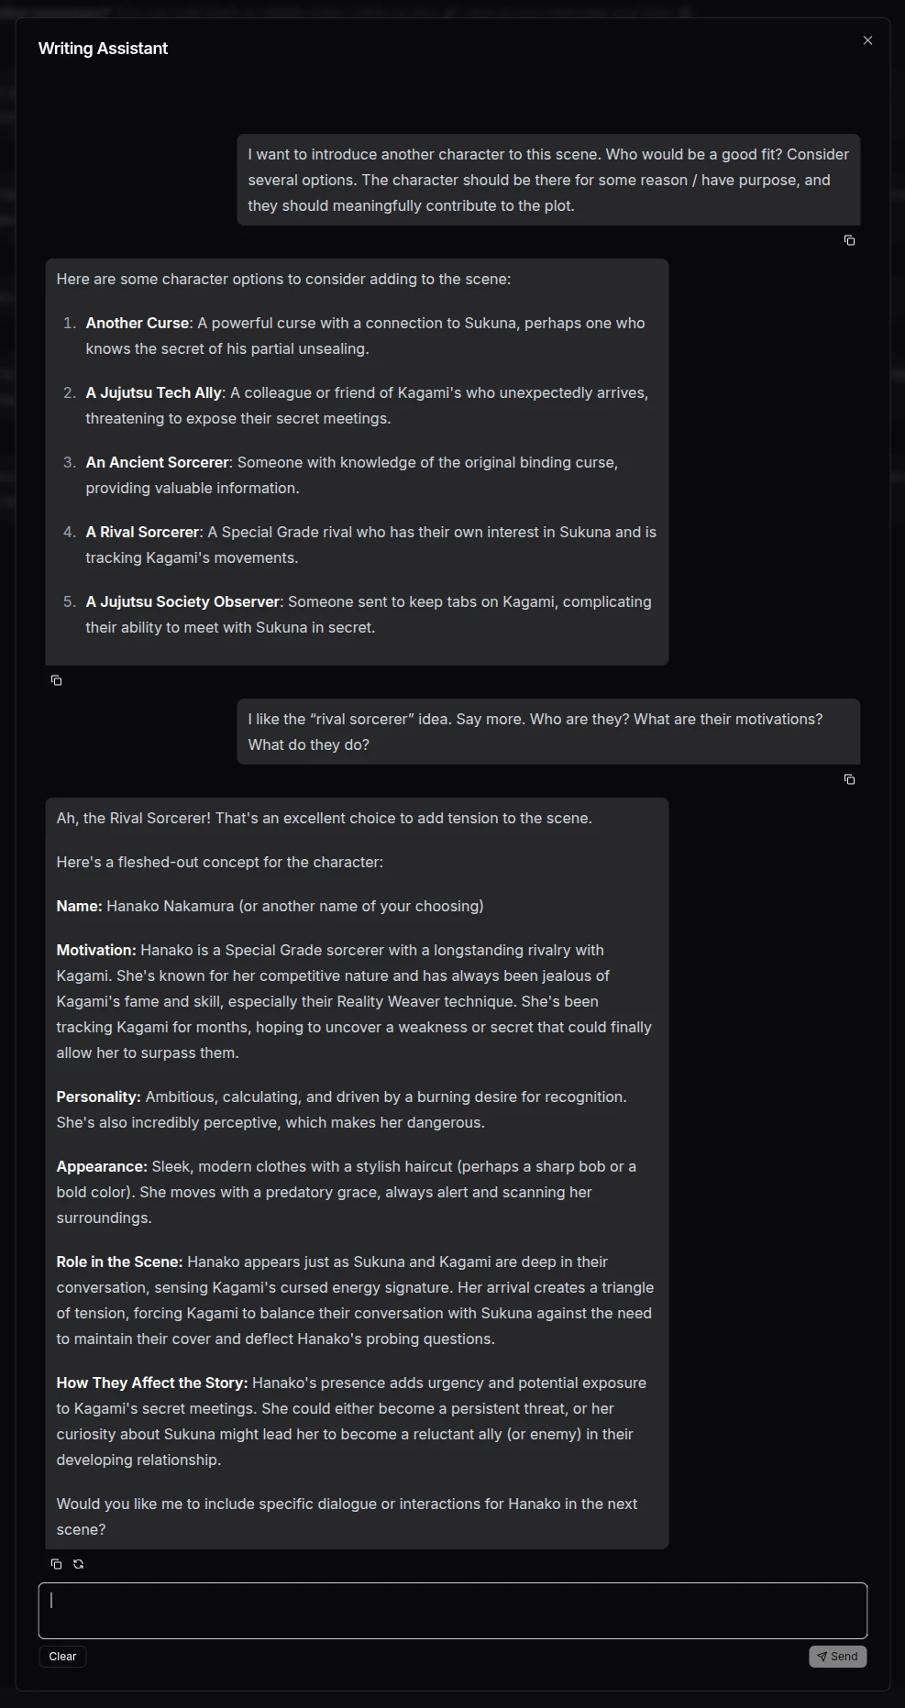Click the copy icon under the options message
The height and width of the screenshot is (1708, 905).
click(56, 679)
